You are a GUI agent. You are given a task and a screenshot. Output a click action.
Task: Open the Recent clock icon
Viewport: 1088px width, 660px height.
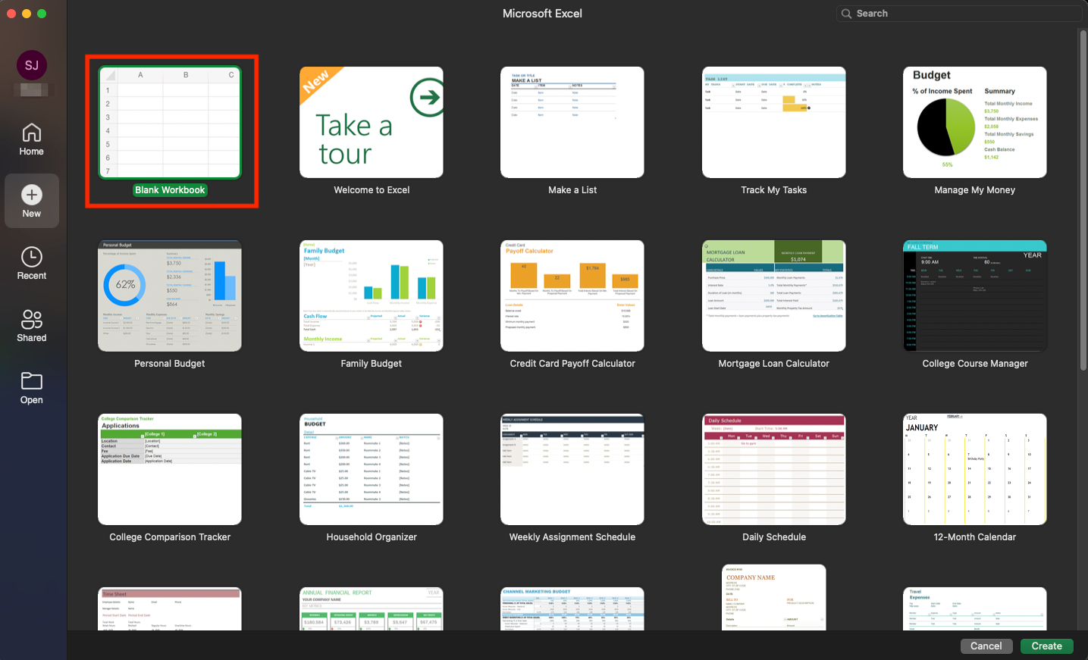point(32,257)
